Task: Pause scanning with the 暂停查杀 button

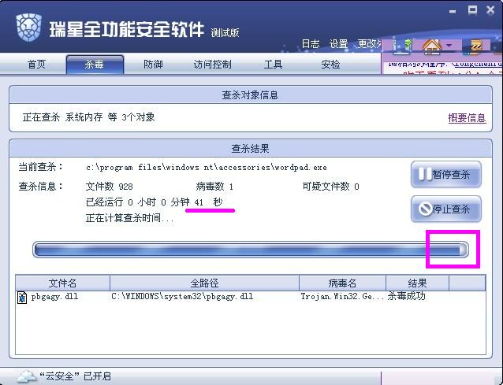Action: coord(446,175)
